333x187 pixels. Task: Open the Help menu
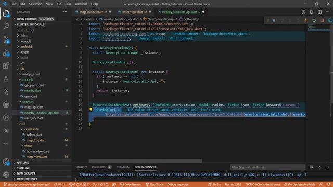point(94,4)
